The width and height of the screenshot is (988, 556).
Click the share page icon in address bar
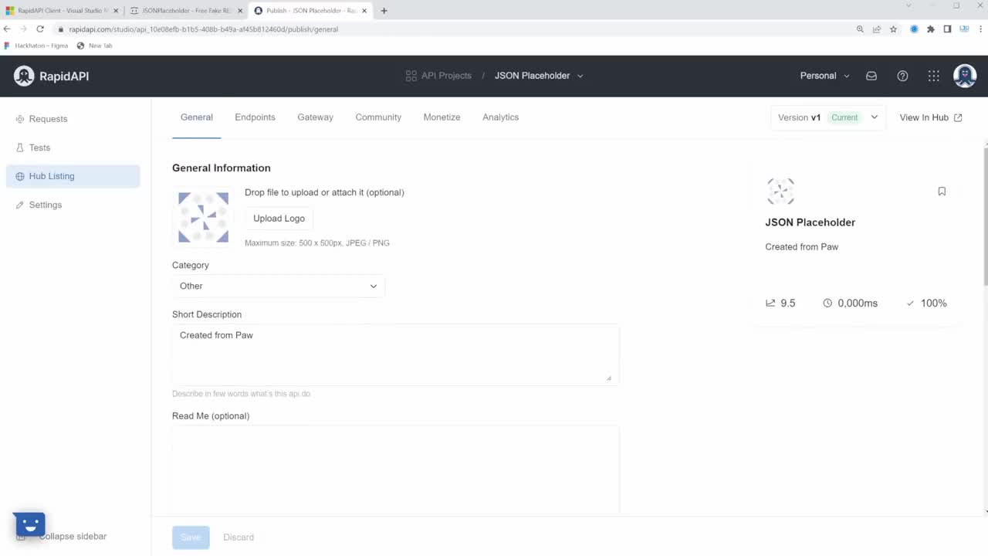pos(877,29)
